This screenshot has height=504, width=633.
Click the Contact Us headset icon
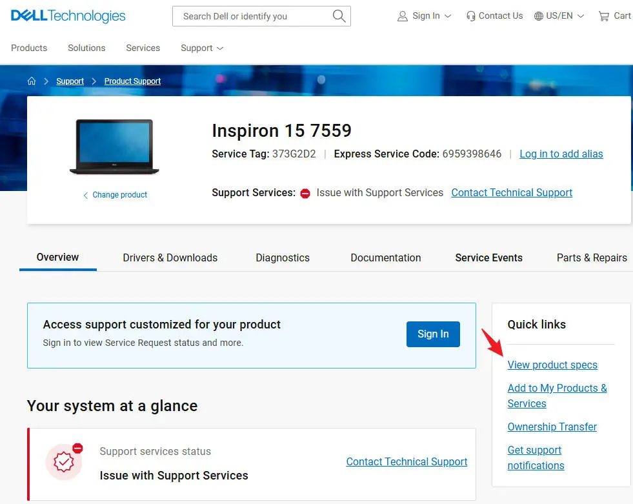[x=470, y=16]
